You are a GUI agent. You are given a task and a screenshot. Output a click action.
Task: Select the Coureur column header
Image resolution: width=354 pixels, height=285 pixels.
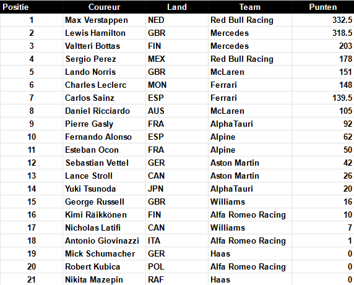tap(104, 7)
